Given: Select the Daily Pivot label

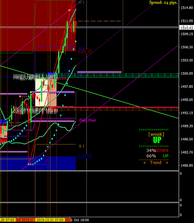Looking at the screenshot, I should [88, 121].
